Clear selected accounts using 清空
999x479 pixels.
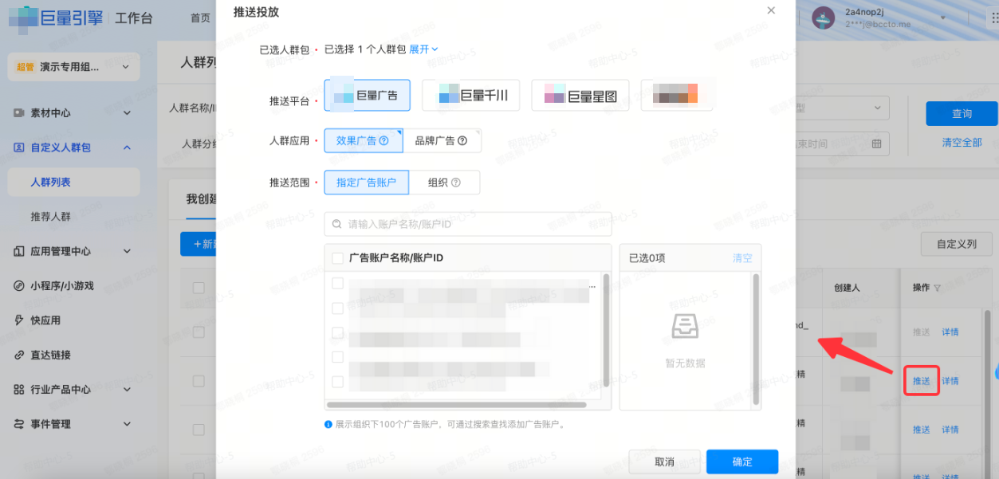742,258
